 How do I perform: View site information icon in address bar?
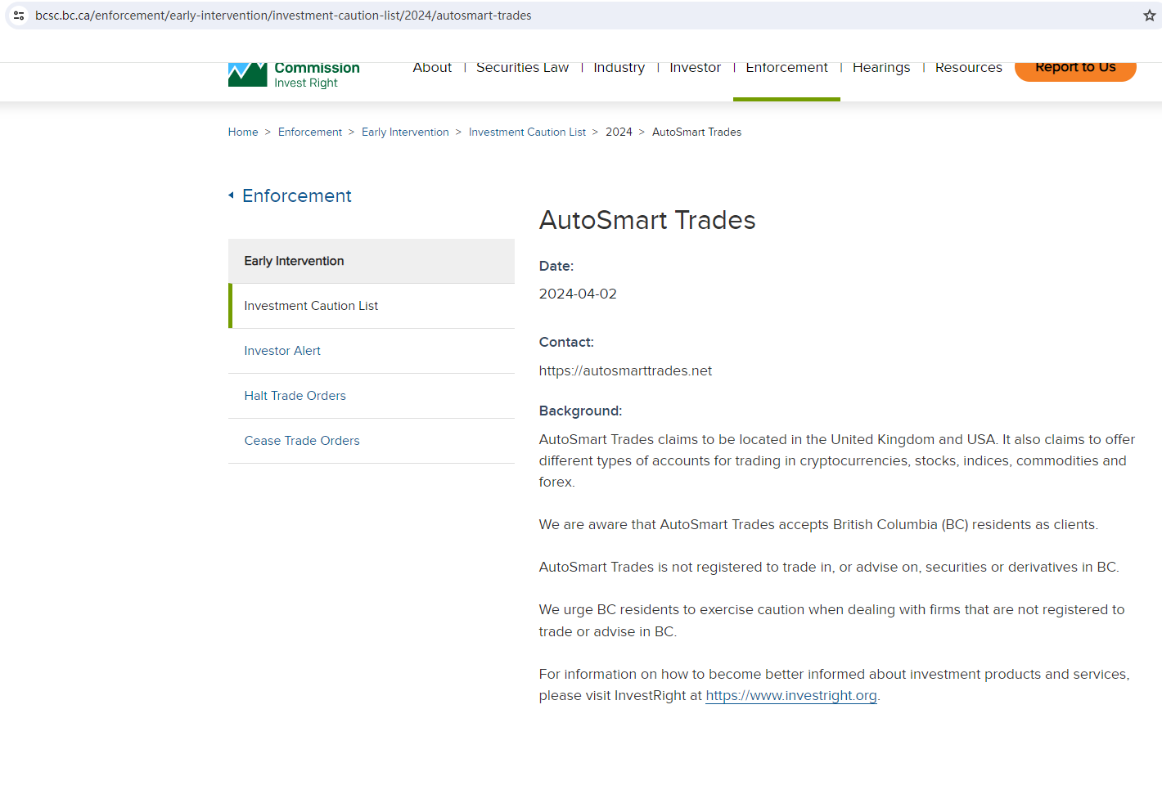pos(19,16)
